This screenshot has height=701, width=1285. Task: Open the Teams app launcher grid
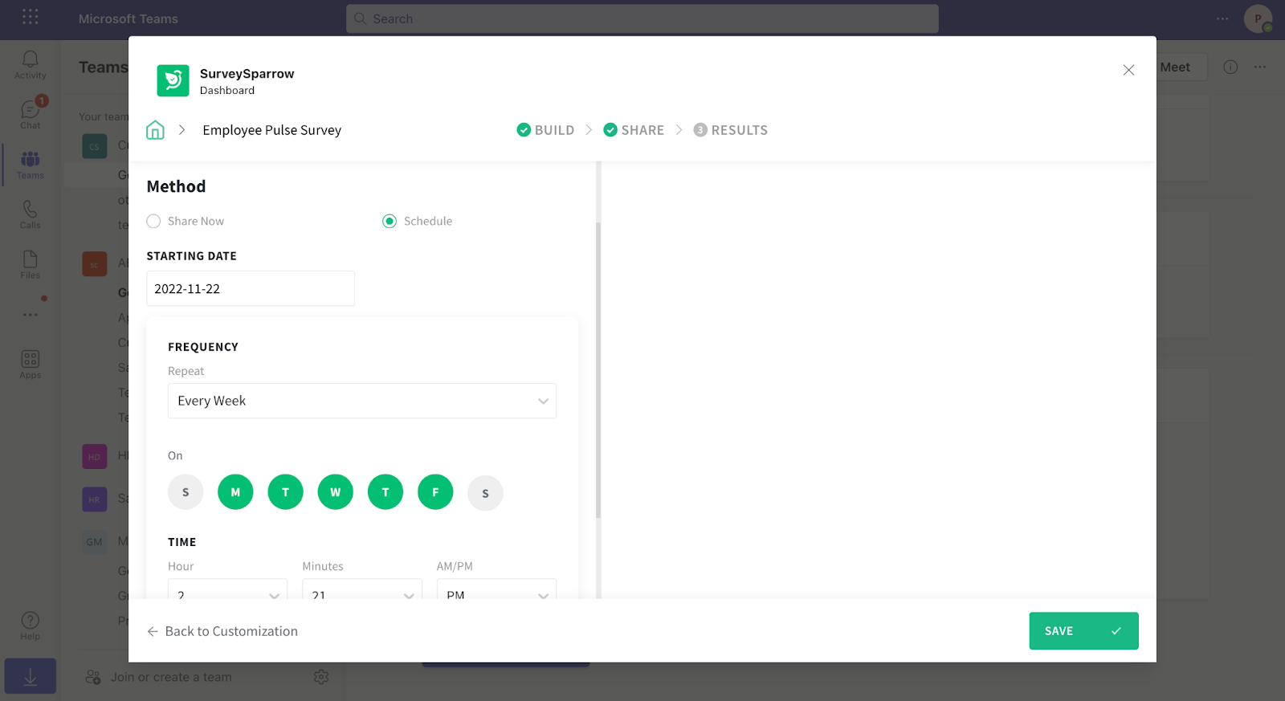(x=31, y=17)
